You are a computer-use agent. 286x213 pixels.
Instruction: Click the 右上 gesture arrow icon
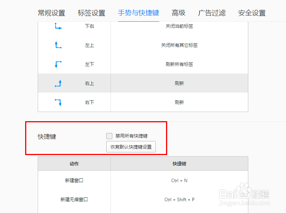pos(58,83)
